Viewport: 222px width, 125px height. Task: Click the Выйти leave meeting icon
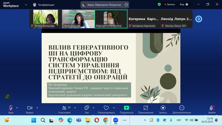212,108
